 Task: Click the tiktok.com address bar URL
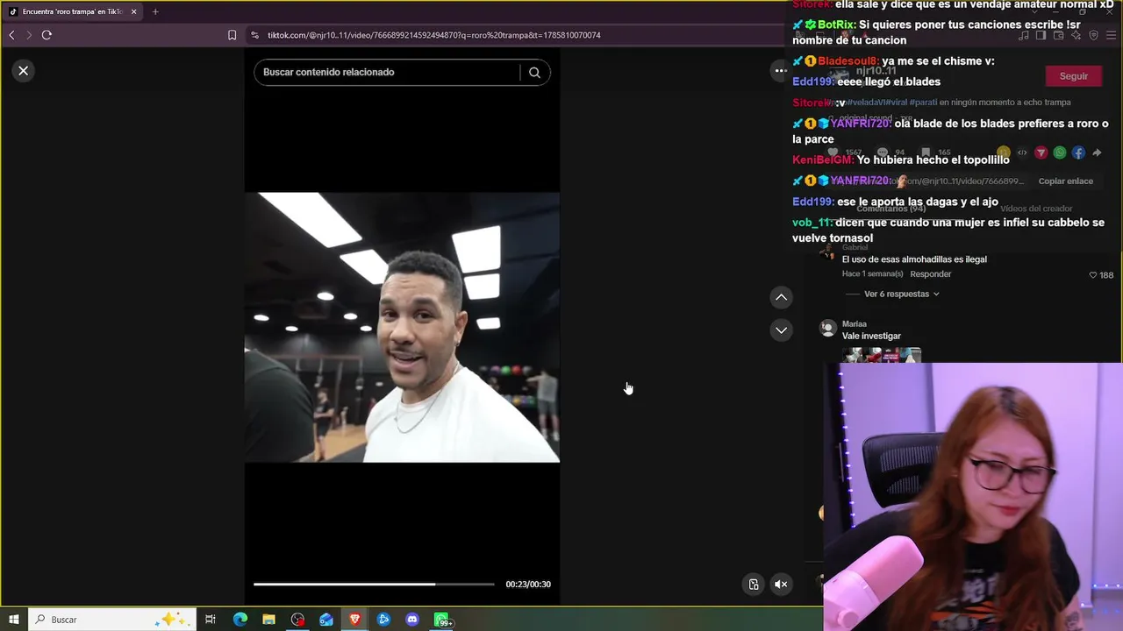click(x=434, y=35)
